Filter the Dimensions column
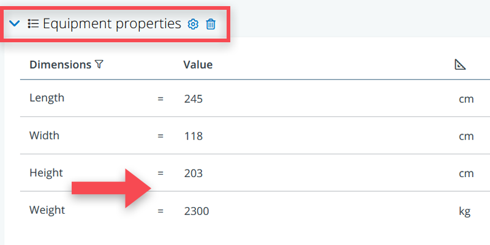Screen dimensions: 490x245 99,64
